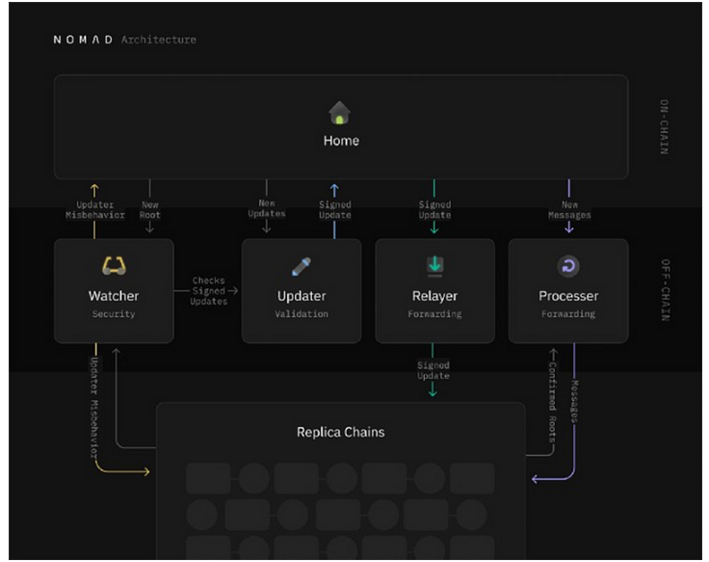
Task: Click the 'Replica Chains' heading
Action: (341, 432)
